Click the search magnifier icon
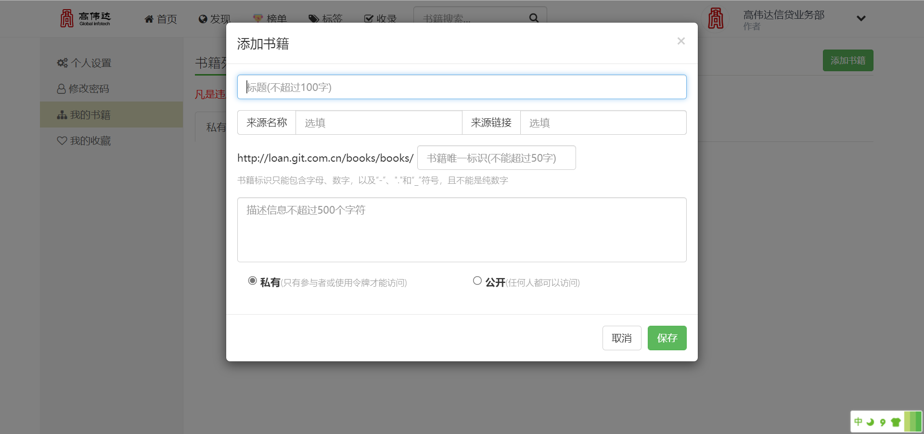This screenshot has width=924, height=434. 534,18
